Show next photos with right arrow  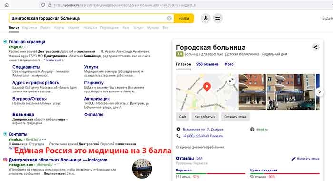coord(319,92)
